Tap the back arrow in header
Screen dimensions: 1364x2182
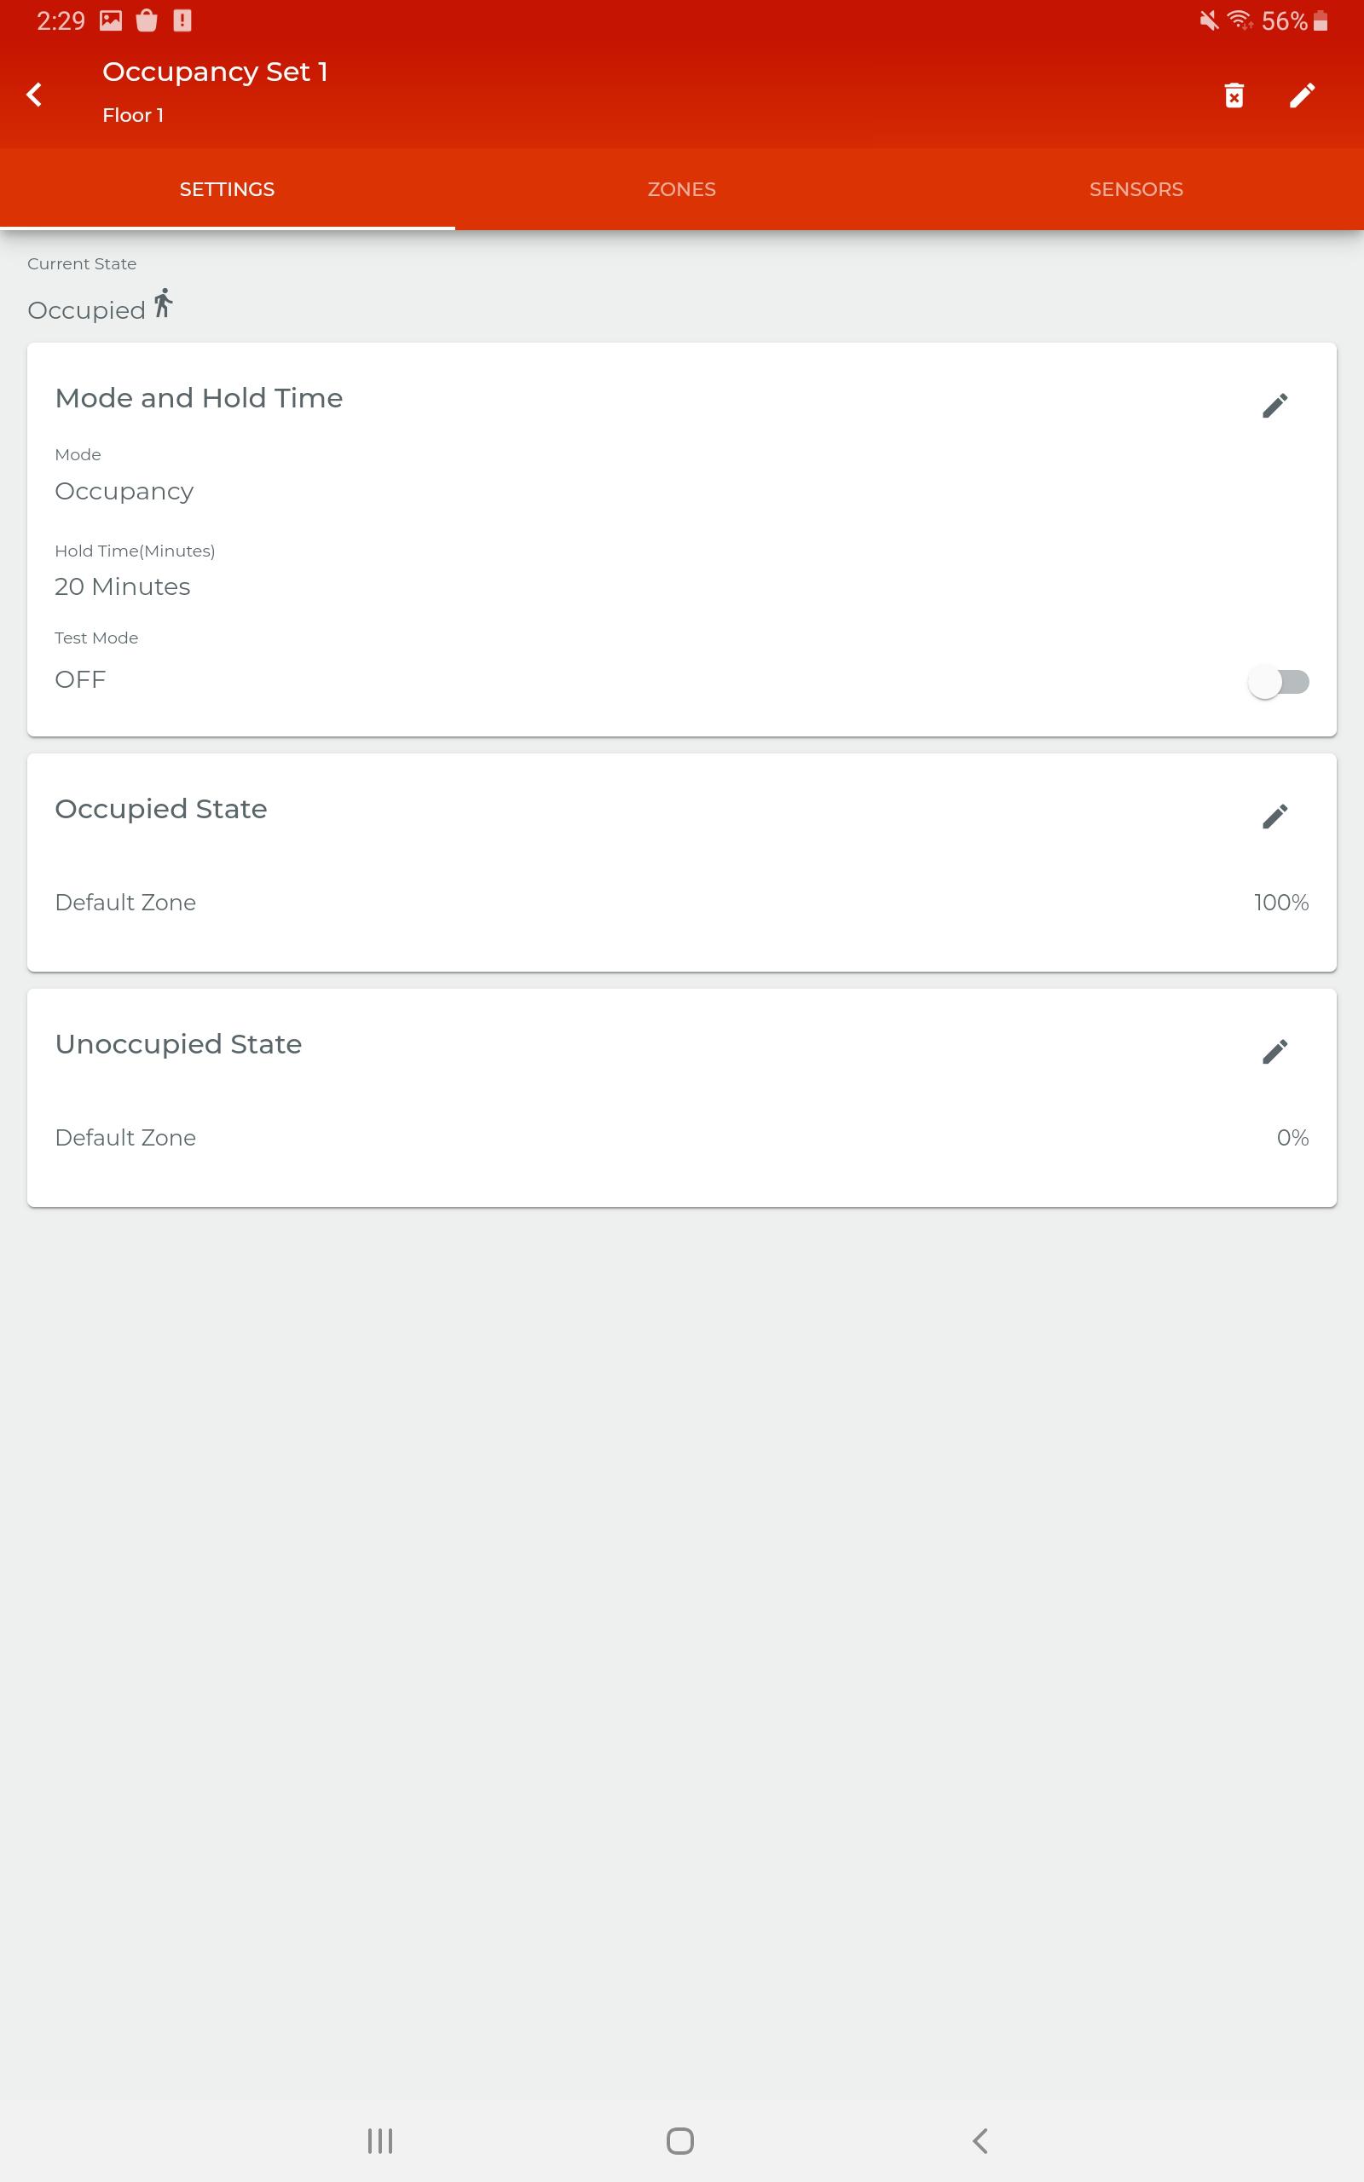[x=34, y=94]
